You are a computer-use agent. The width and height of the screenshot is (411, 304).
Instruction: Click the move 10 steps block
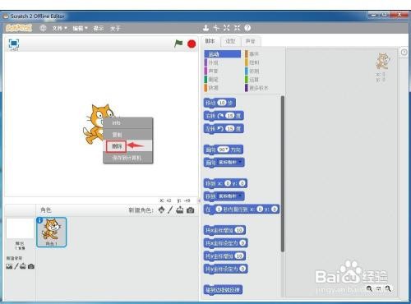pos(219,103)
